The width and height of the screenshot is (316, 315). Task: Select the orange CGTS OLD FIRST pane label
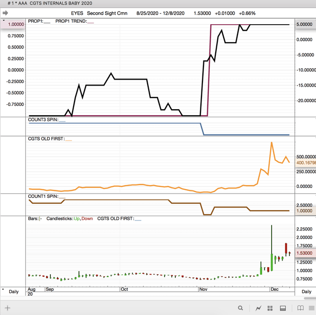46,138
